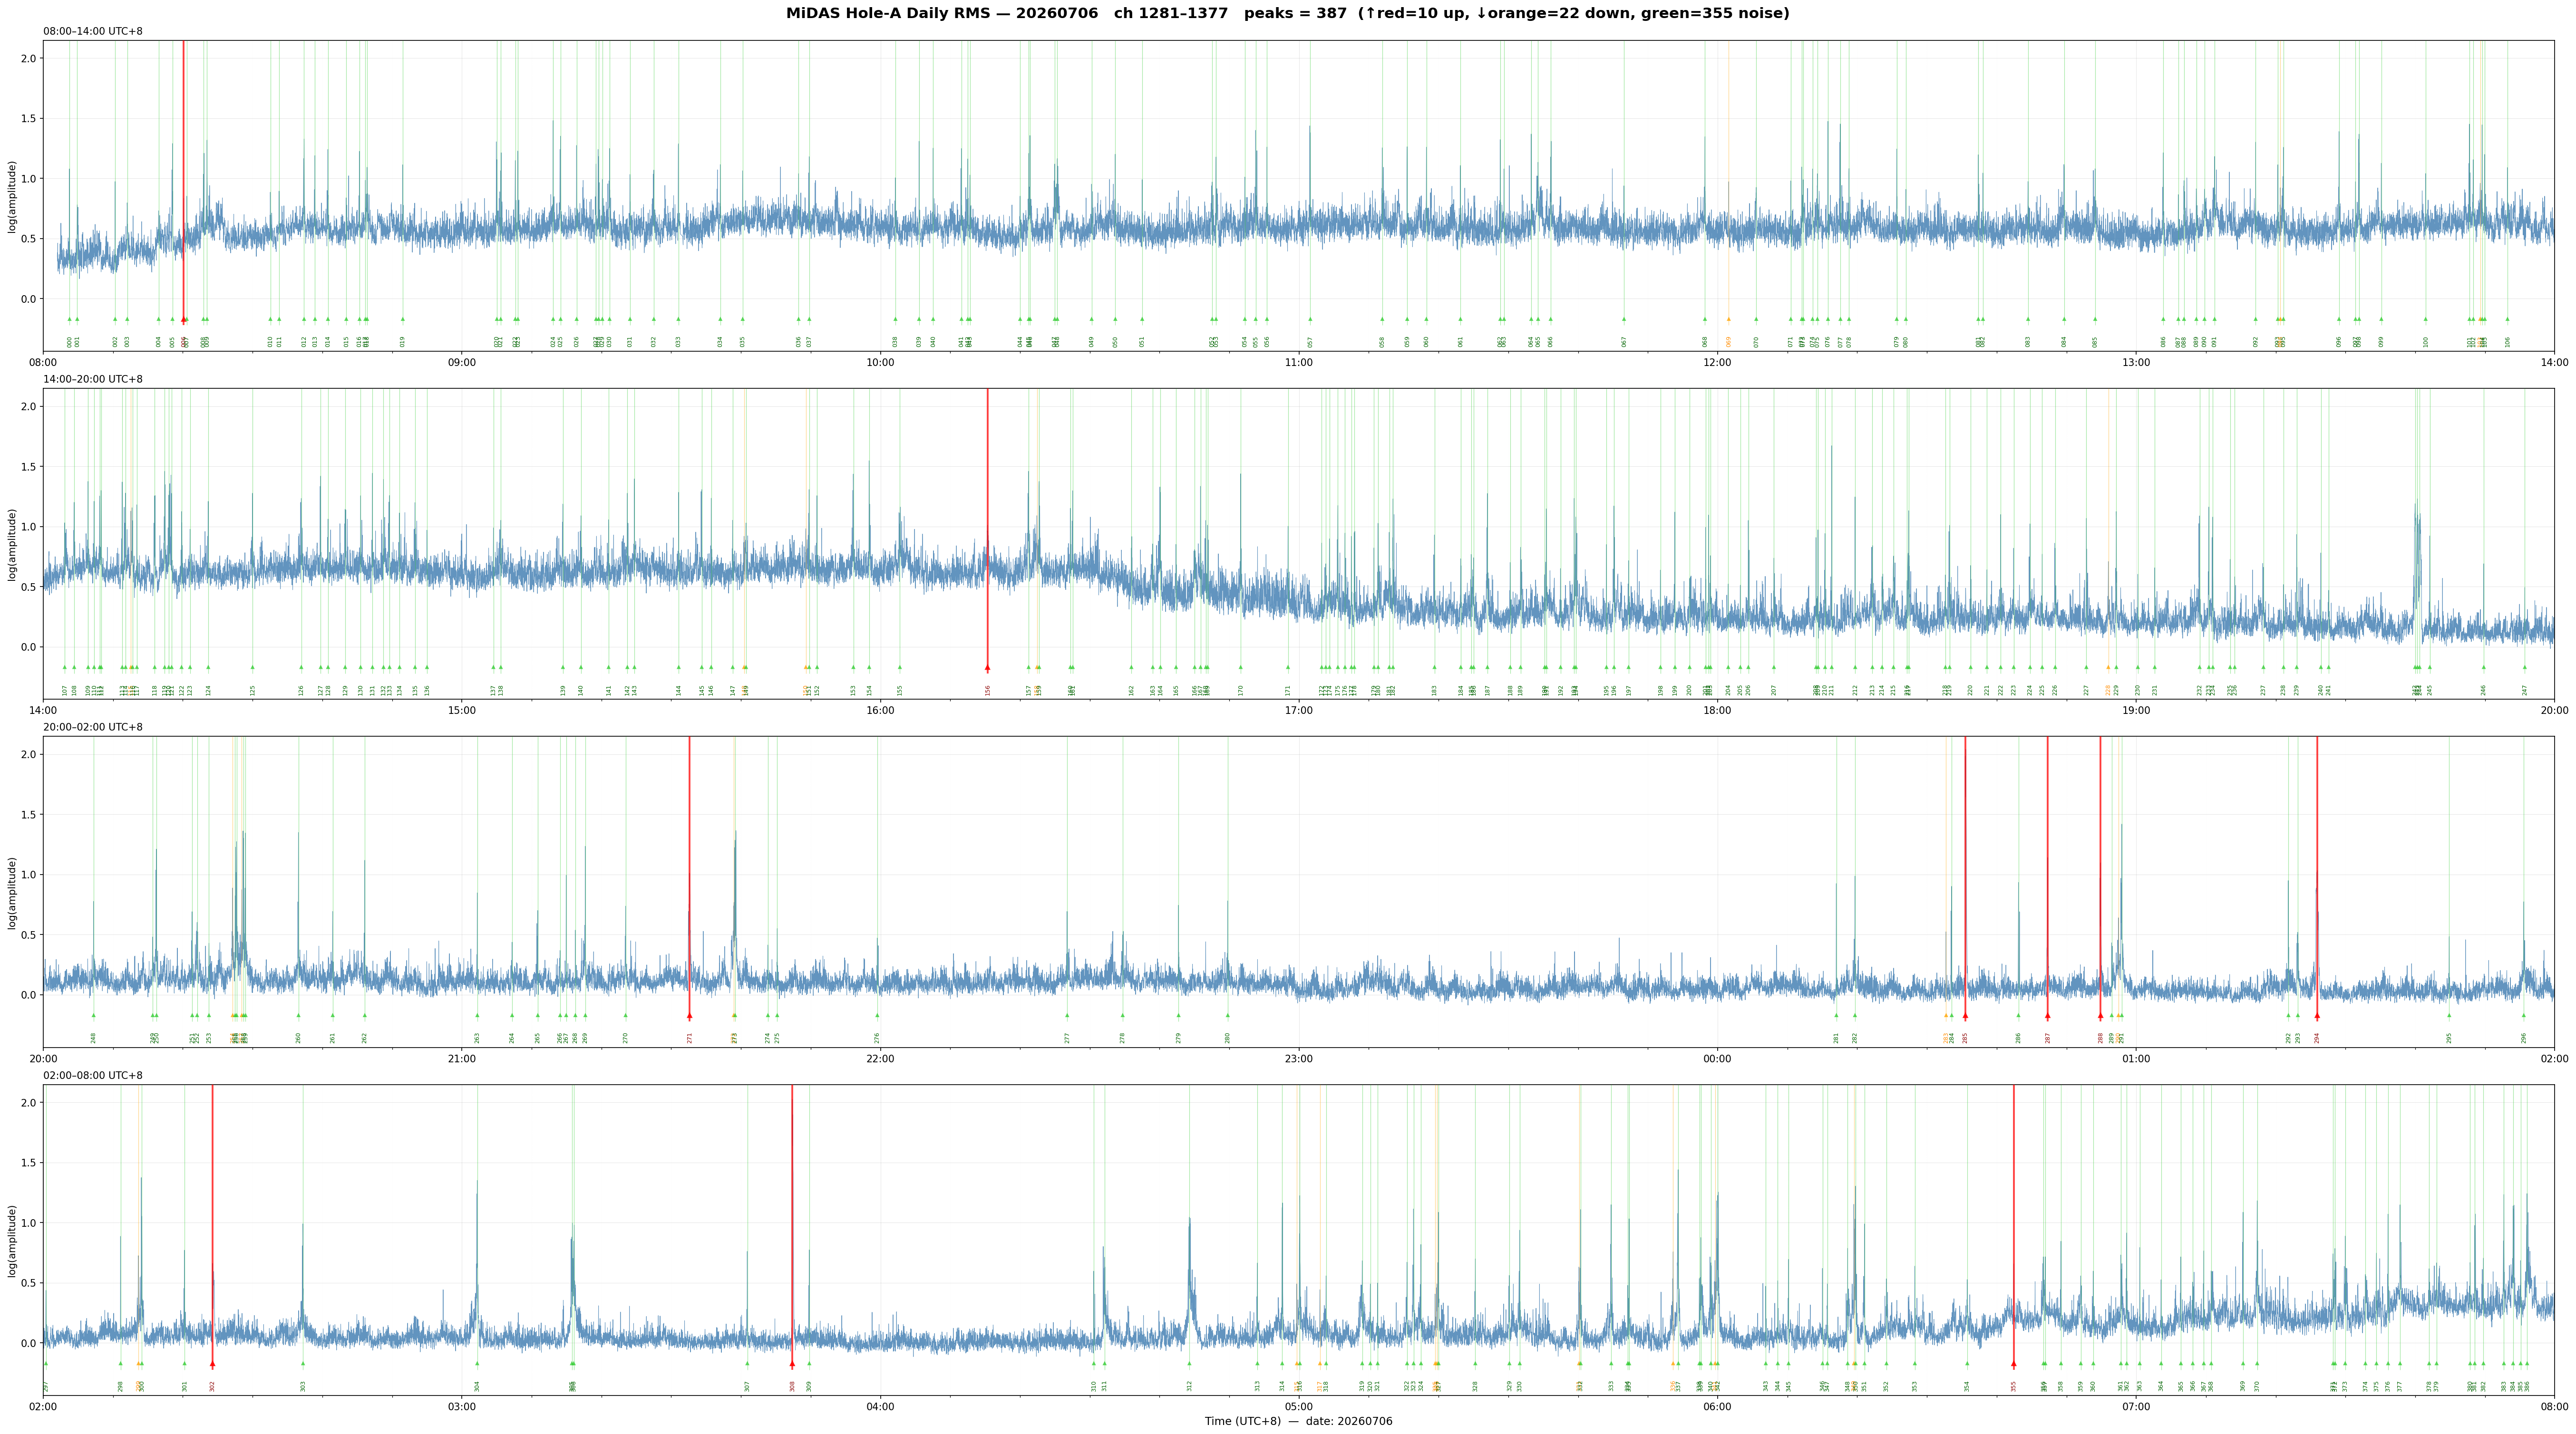Image resolution: width=2576 pixels, height=1434 pixels.
Task: Click the peak number label 309
Action: pyautogui.click(x=809, y=1386)
